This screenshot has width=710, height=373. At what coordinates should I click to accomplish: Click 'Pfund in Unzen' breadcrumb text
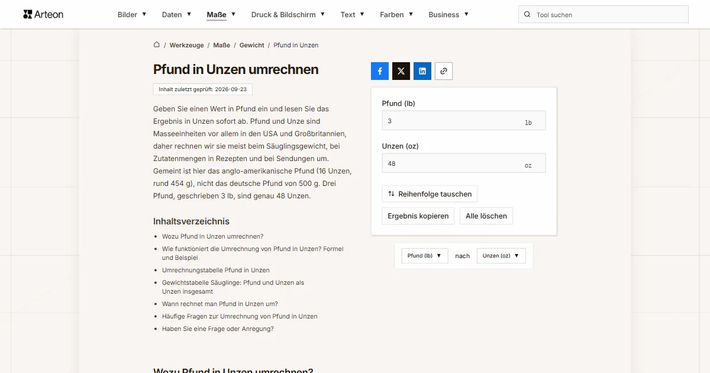[296, 45]
